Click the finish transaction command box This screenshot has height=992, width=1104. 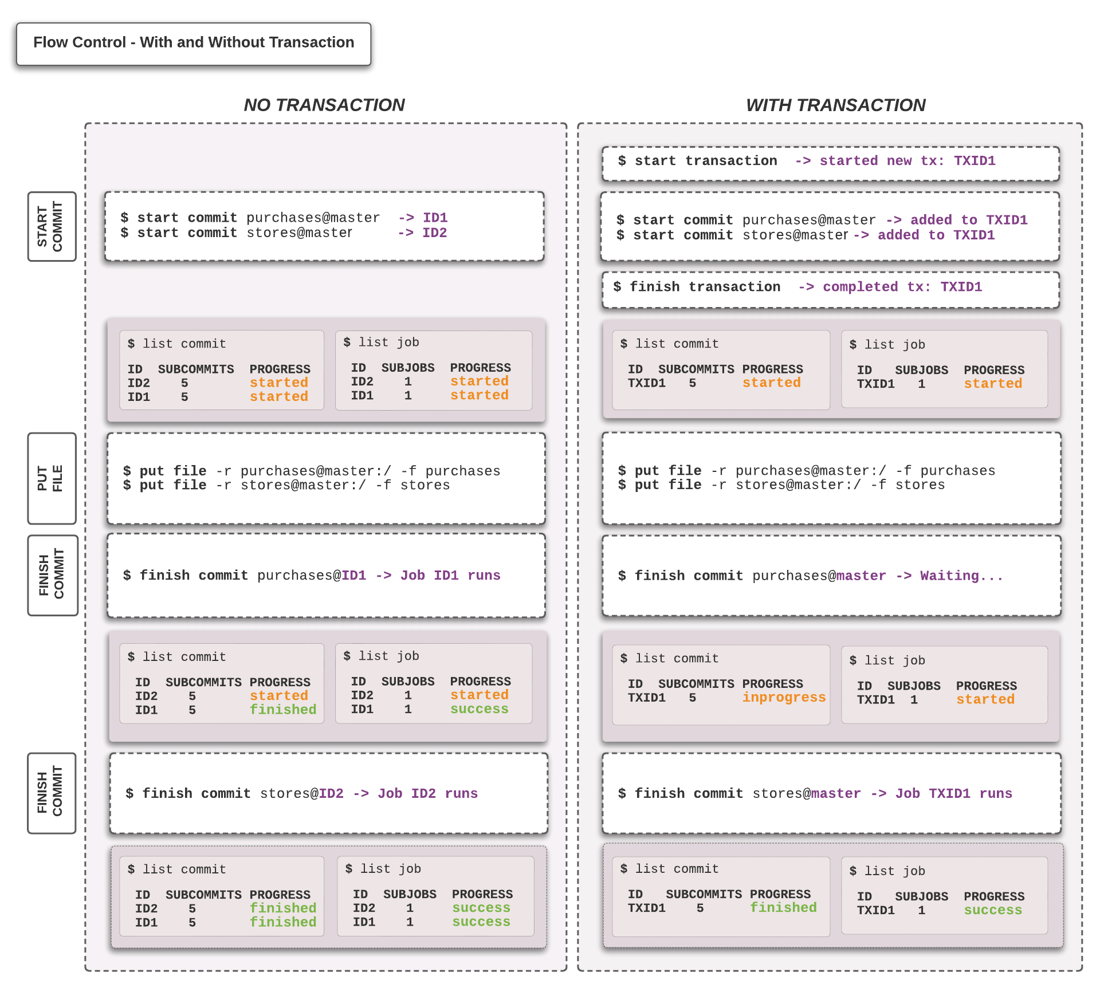click(830, 289)
